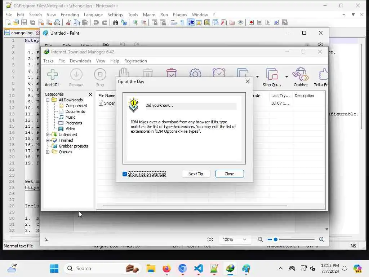Click Start Recording macro icon in Notepad++
This screenshot has height=277, width=369.
[251, 22]
